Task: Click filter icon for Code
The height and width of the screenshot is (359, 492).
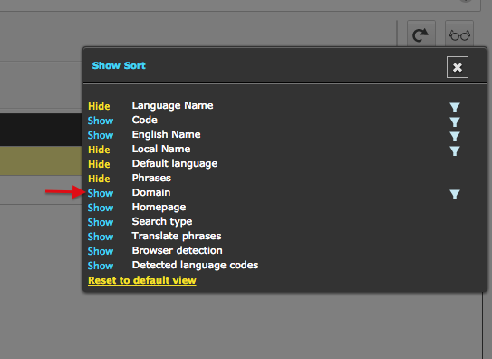Action: [455, 121]
